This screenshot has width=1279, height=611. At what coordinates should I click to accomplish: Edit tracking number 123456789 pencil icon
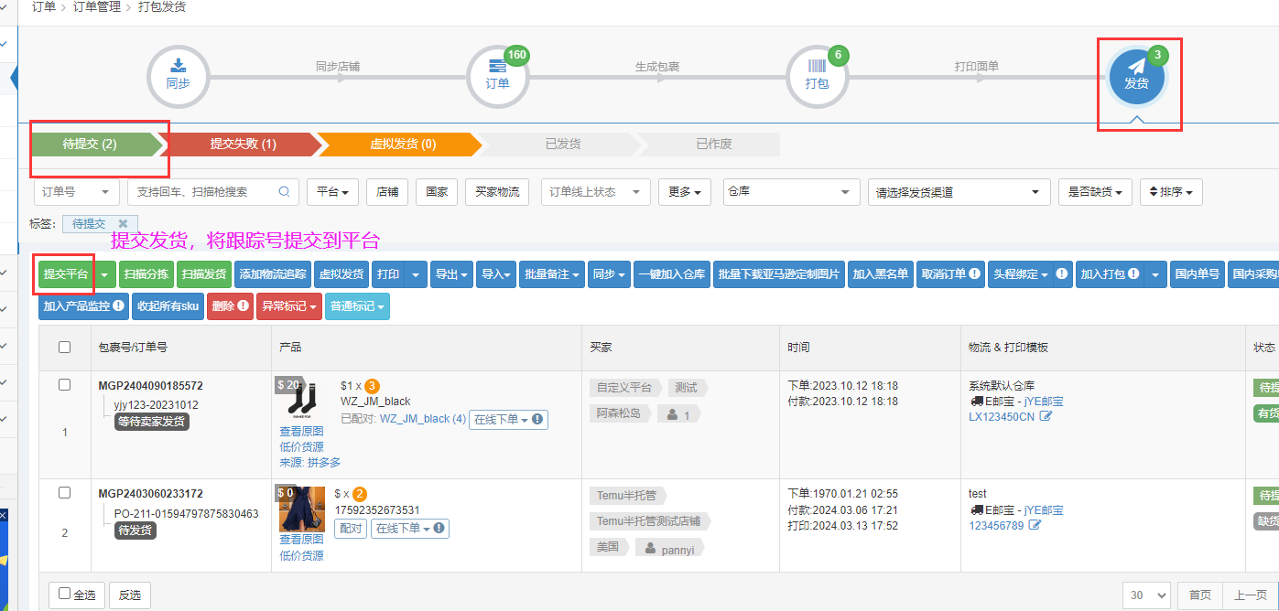(1035, 525)
